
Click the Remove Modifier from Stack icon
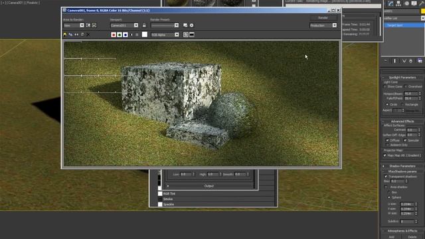click(x=411, y=61)
